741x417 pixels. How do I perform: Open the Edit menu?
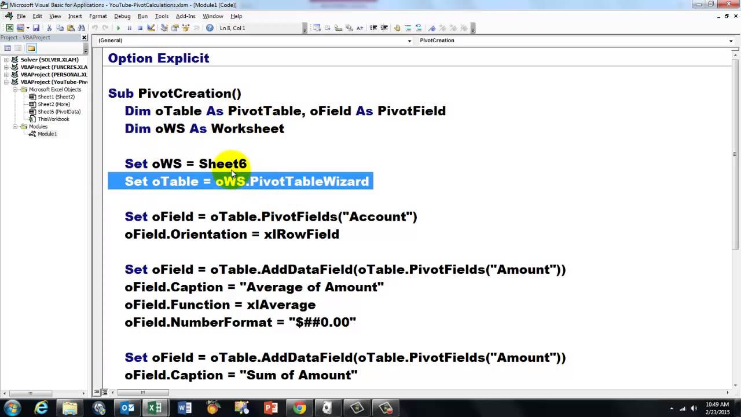(37, 16)
